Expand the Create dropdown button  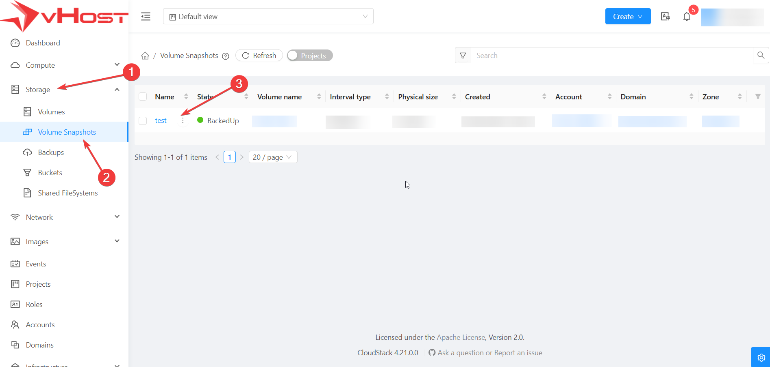(627, 17)
